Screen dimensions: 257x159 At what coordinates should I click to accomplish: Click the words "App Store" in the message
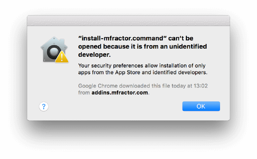(x=128, y=72)
